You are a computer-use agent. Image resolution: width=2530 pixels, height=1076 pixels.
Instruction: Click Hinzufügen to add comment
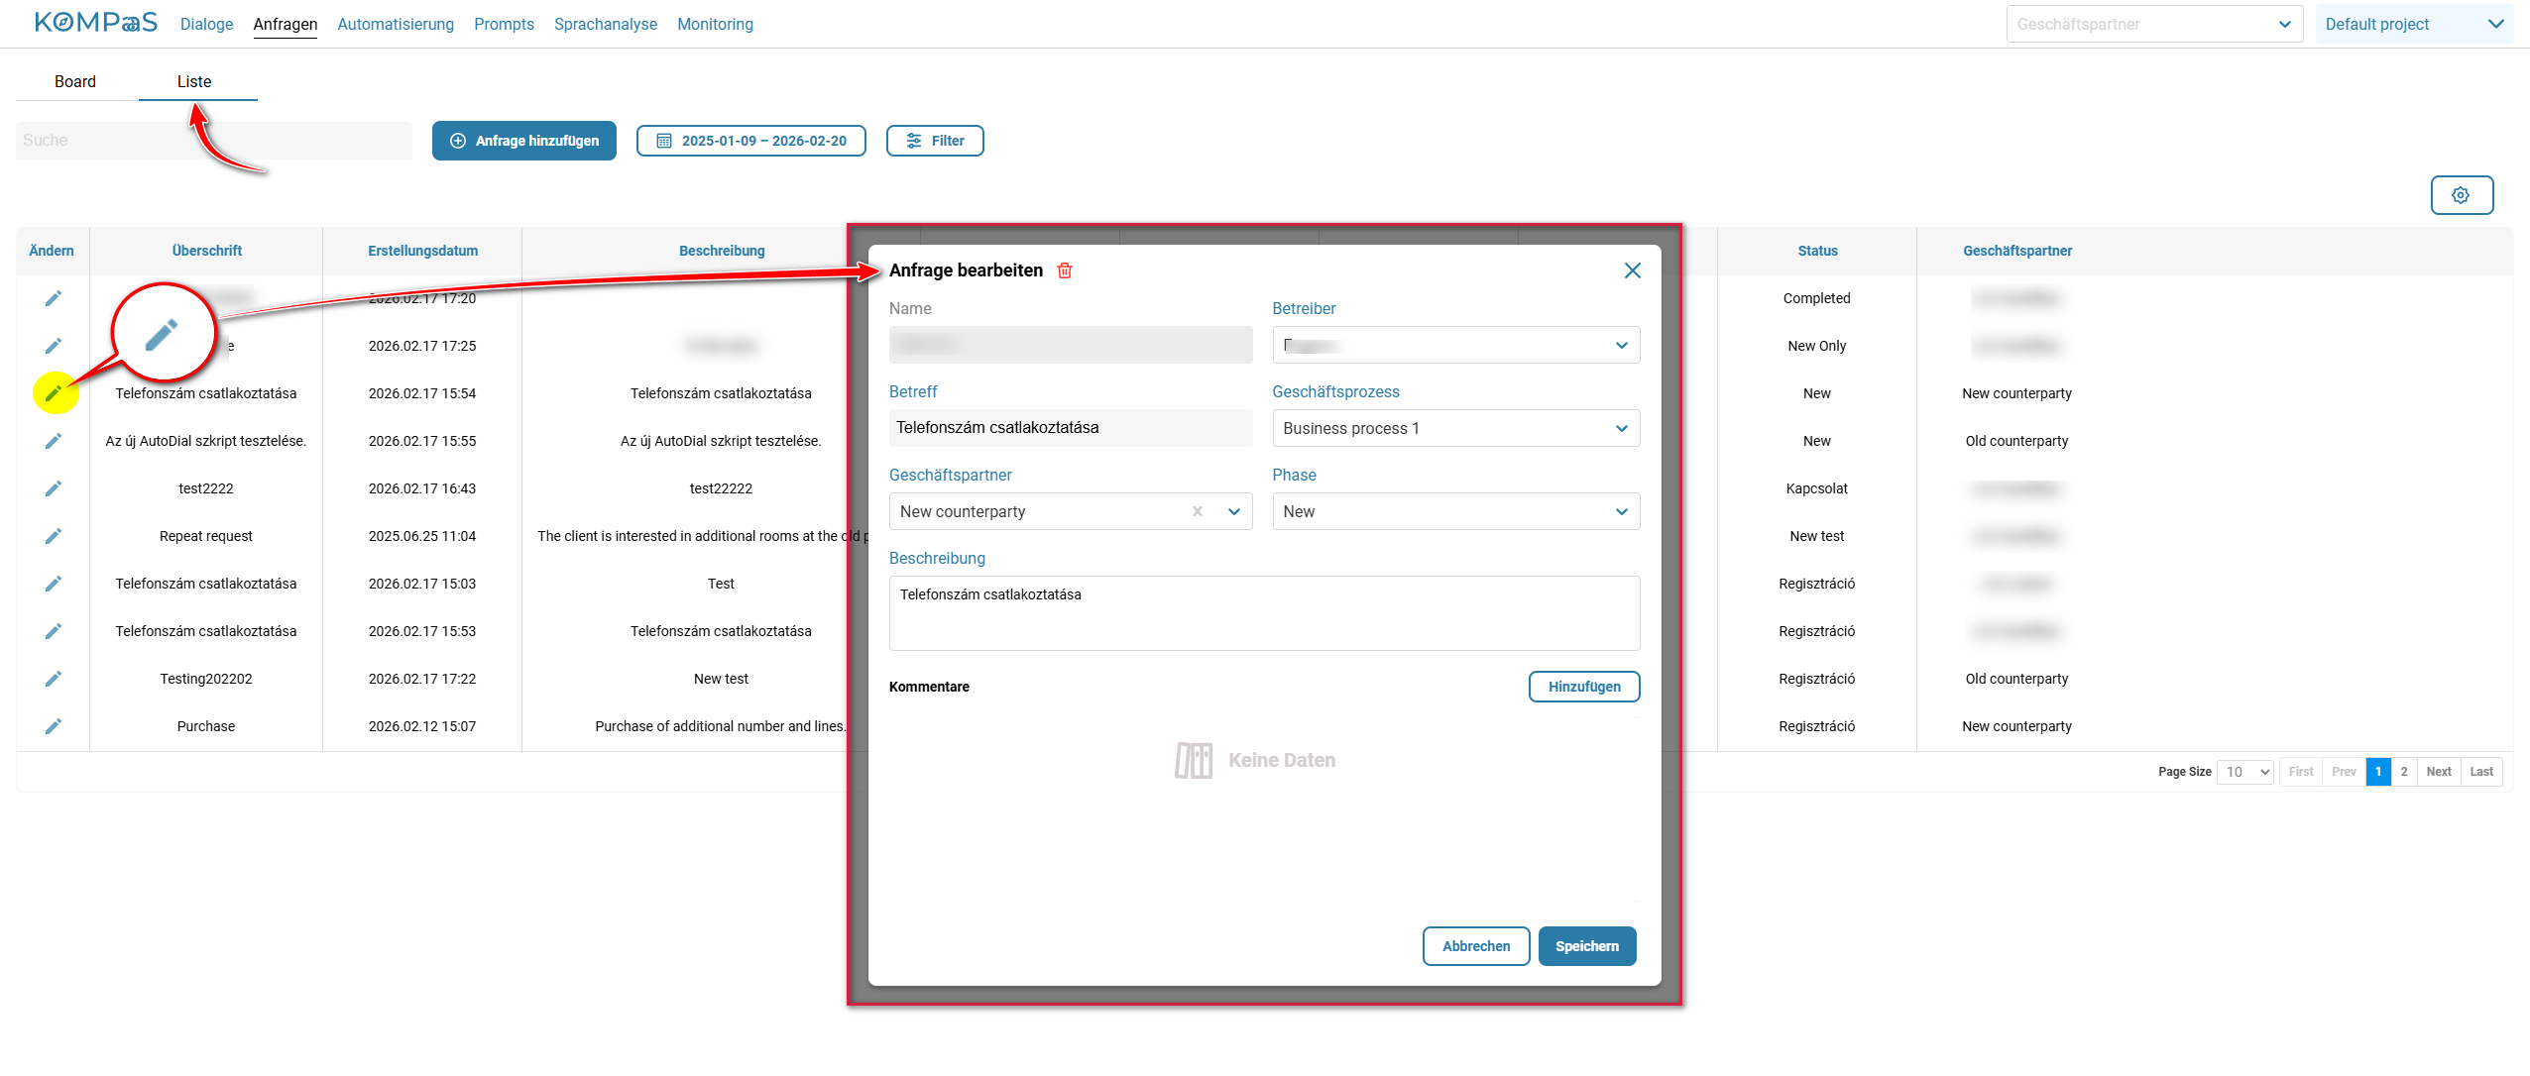tap(1583, 687)
